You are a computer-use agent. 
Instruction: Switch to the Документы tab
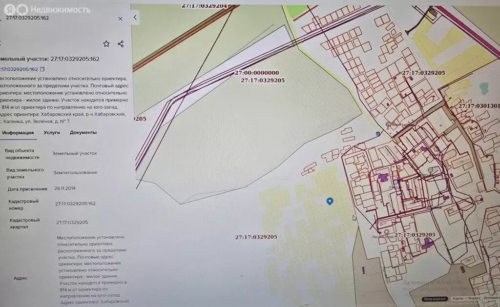[83, 133]
